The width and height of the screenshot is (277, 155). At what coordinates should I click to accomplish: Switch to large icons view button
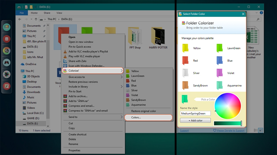tap(261, 130)
